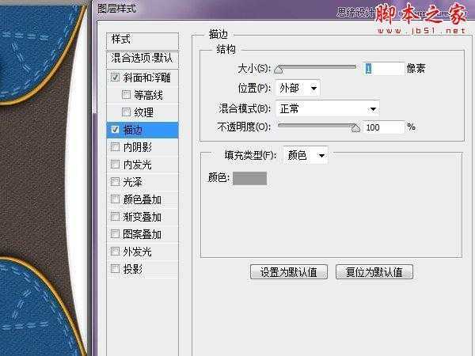Select 混合选项:默认 in the left list
The height and width of the screenshot is (356, 475).
[x=142, y=59]
